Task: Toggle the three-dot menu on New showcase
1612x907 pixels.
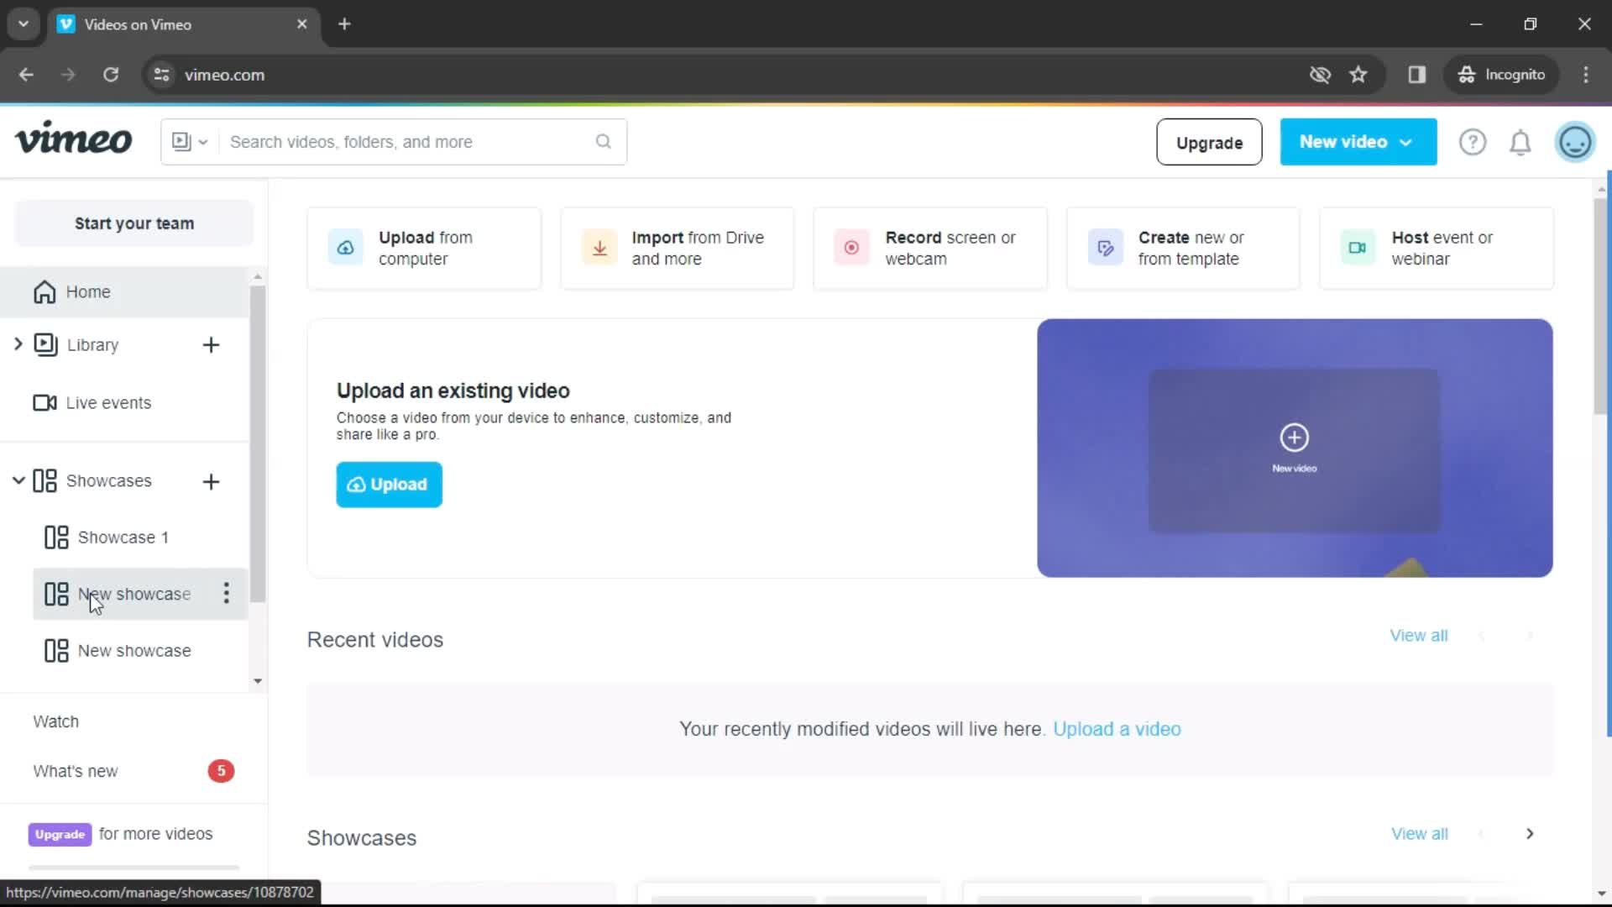Action: point(226,592)
